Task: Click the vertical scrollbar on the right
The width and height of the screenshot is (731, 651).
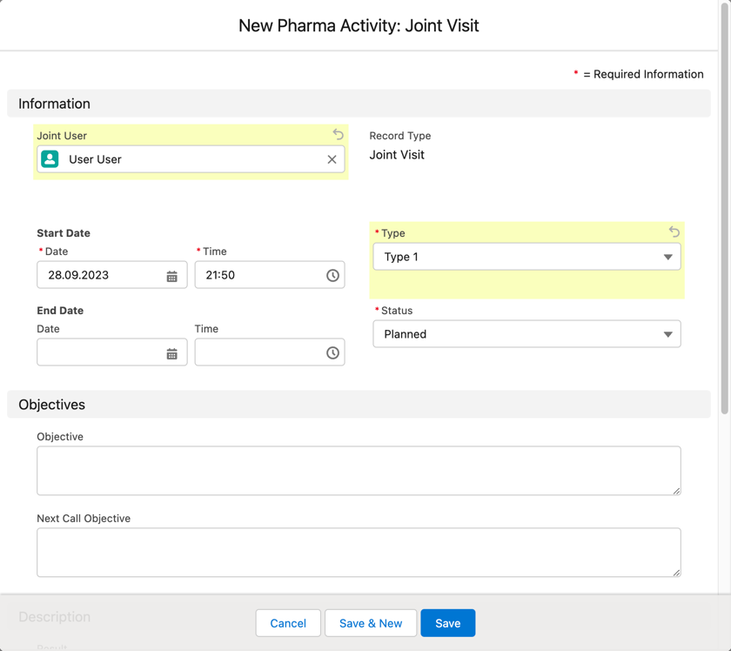Action: 725,209
